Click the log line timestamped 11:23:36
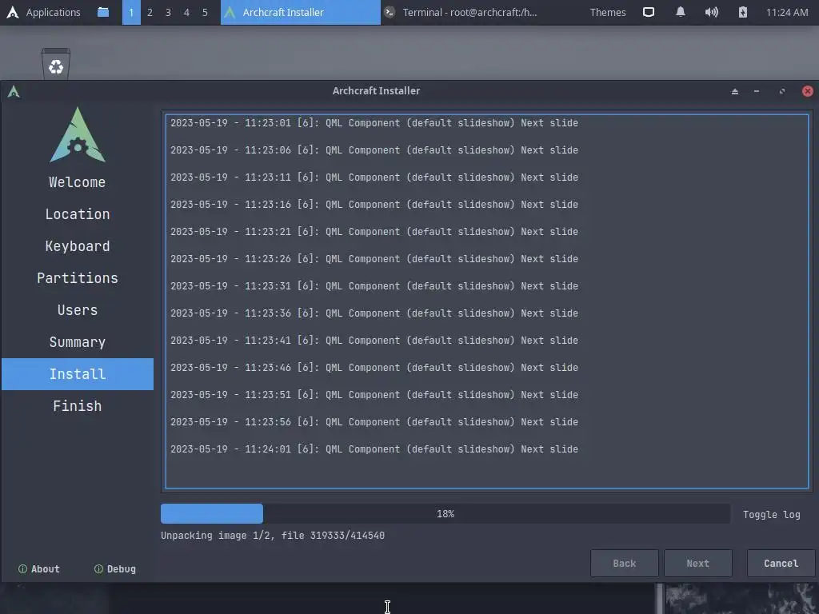Viewport: 819px width, 614px height. [x=374, y=313]
